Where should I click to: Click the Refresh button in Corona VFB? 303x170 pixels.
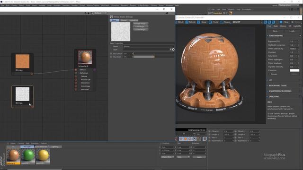click(x=190, y=22)
